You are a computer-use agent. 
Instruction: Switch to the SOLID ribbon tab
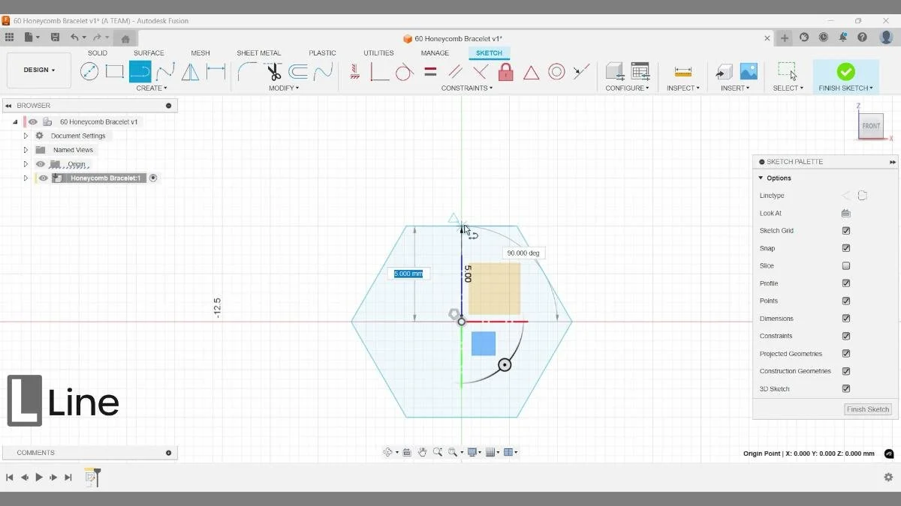(x=97, y=52)
